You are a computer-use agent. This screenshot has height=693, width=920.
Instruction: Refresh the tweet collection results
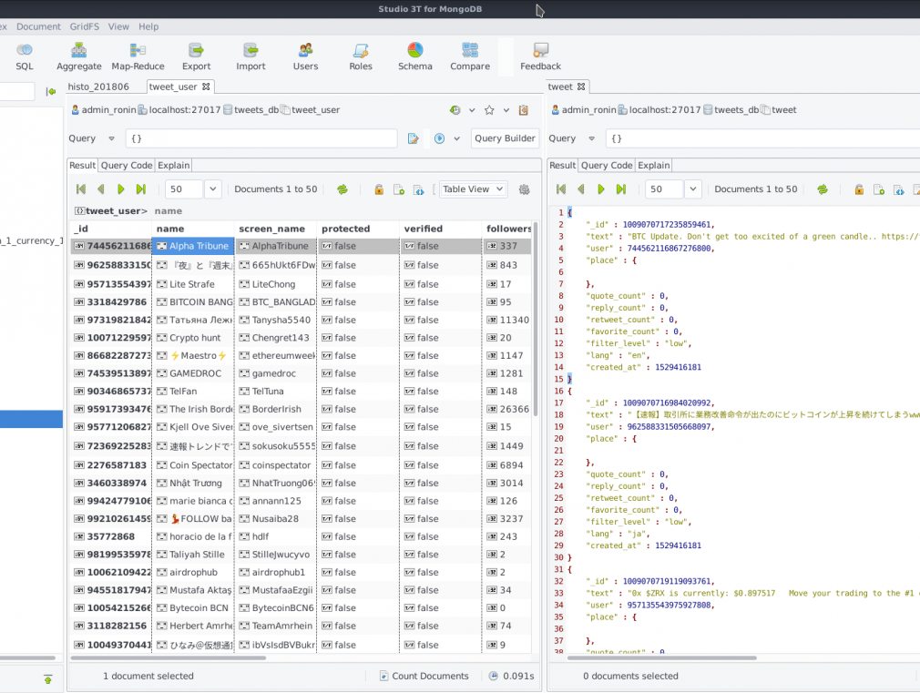point(822,189)
